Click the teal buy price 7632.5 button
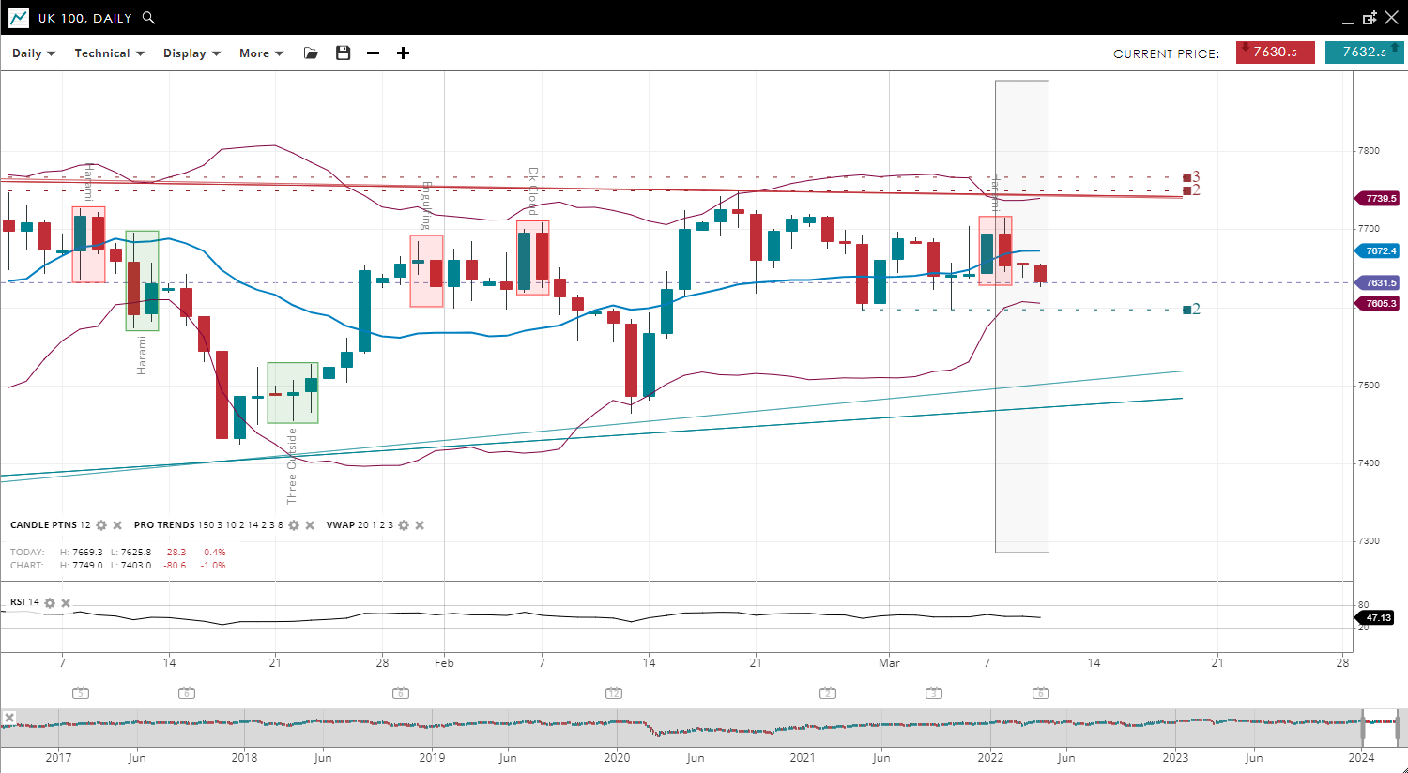1408x773 pixels. coord(1364,53)
